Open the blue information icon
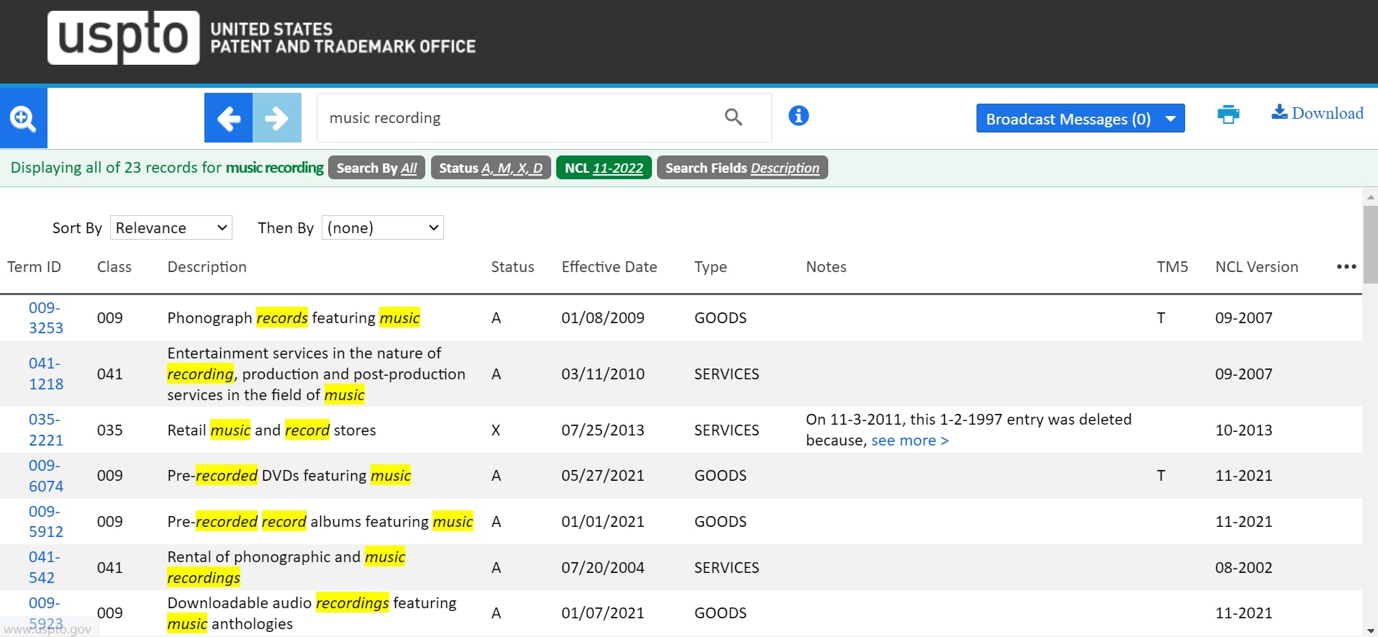The height and width of the screenshot is (637, 1378). (798, 116)
